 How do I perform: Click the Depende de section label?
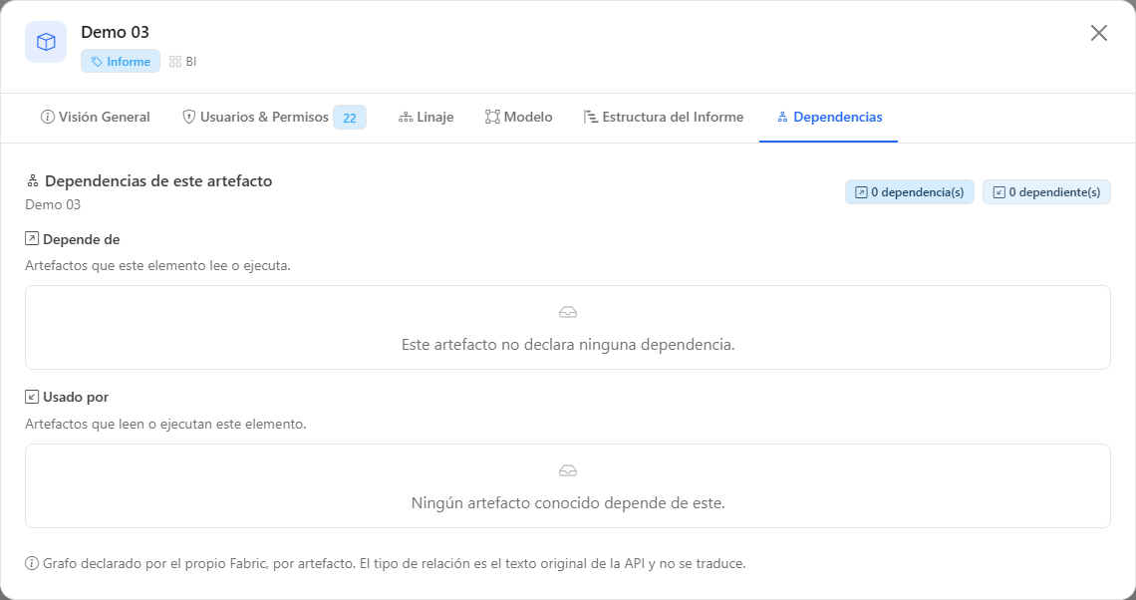[81, 239]
